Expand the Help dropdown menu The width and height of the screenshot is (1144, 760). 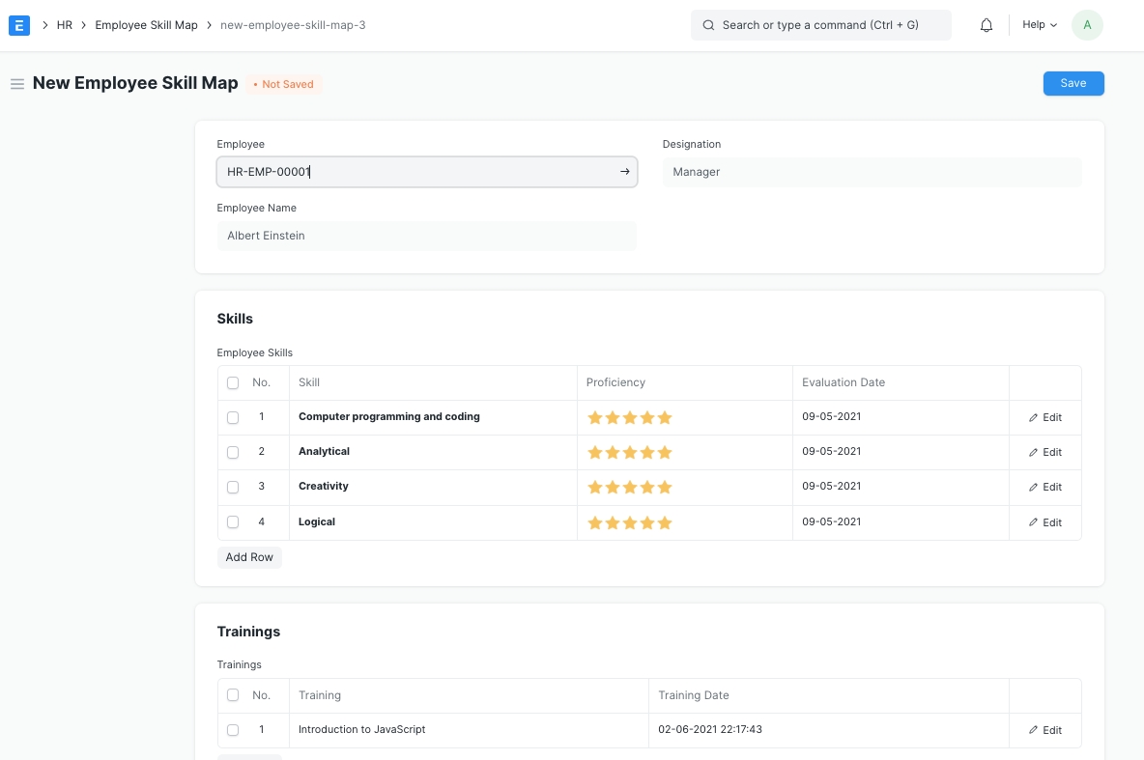pyautogui.click(x=1039, y=25)
